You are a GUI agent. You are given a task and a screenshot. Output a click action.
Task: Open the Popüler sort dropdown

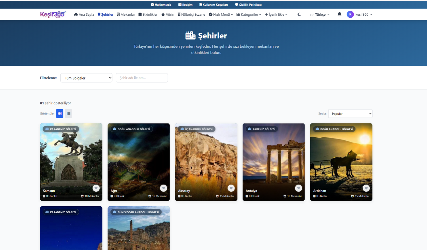pyautogui.click(x=350, y=113)
